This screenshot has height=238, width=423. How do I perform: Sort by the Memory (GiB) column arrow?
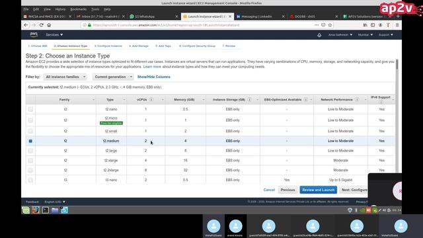203,100
